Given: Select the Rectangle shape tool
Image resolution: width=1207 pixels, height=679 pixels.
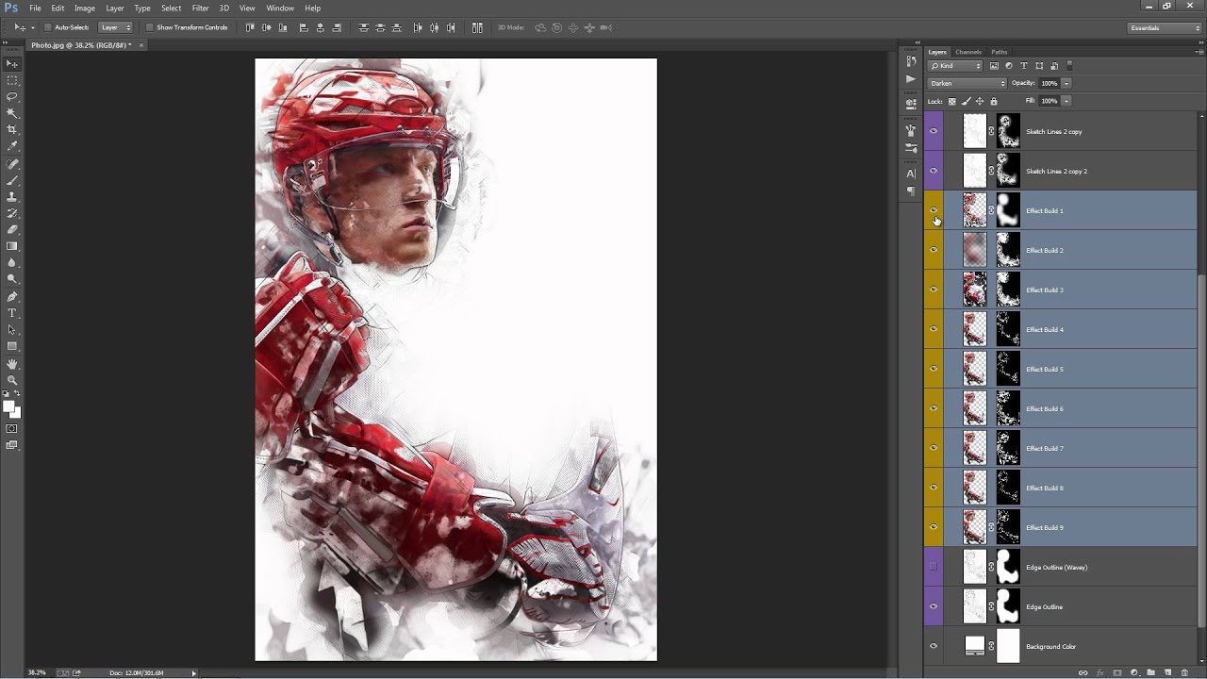Looking at the screenshot, I should tap(12, 346).
